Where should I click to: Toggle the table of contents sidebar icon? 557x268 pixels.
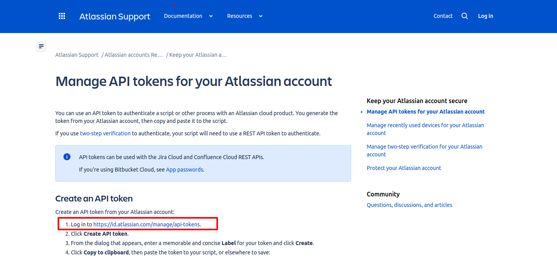[41, 46]
